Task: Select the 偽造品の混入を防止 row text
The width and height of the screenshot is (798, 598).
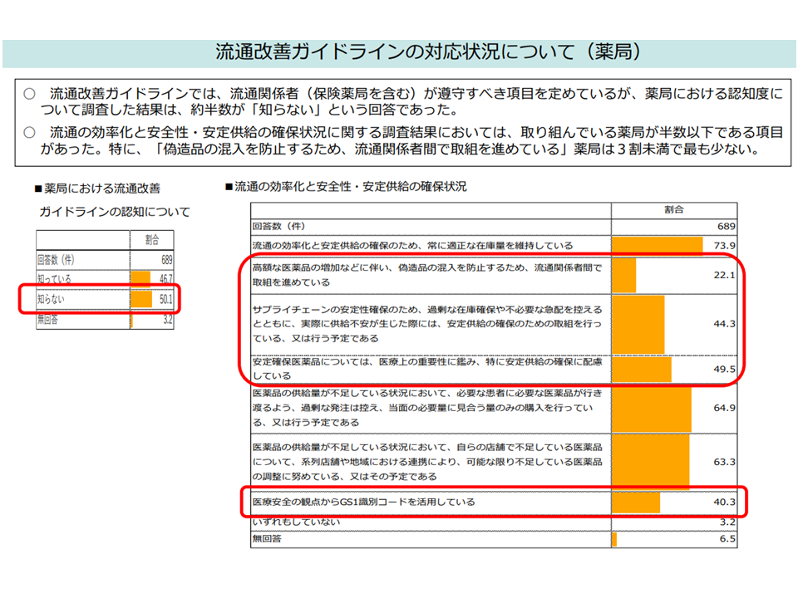Action: pos(425,275)
